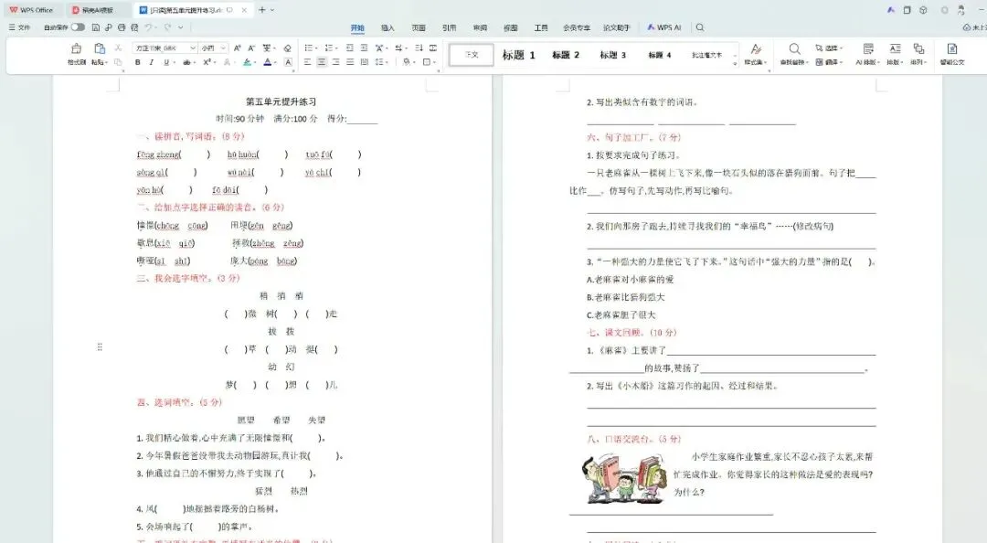The width and height of the screenshot is (987, 543).
Task: Click the distributed alignment icon
Action: [364, 62]
